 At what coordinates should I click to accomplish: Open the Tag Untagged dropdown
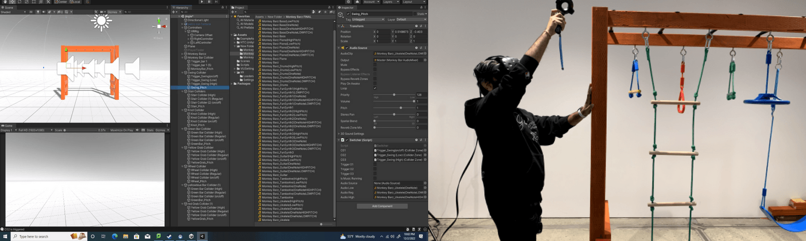368,20
